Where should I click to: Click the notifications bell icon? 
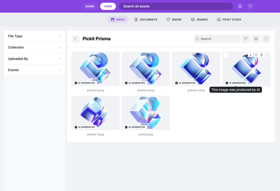pyautogui.click(x=240, y=6)
